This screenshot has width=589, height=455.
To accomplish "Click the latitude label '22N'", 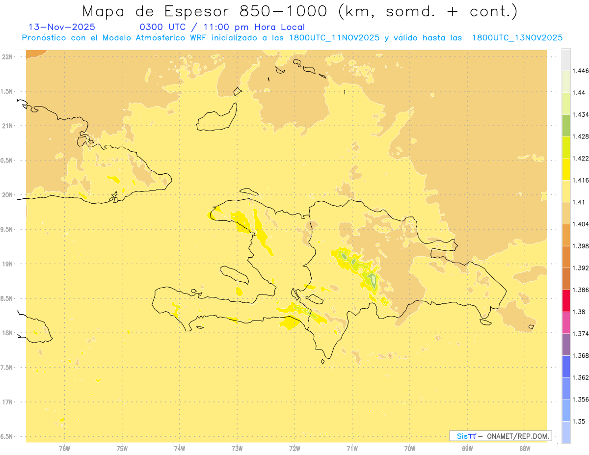I will click(8, 57).
